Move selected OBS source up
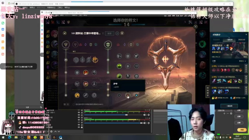The height and width of the screenshot is (140, 249). point(55,131)
